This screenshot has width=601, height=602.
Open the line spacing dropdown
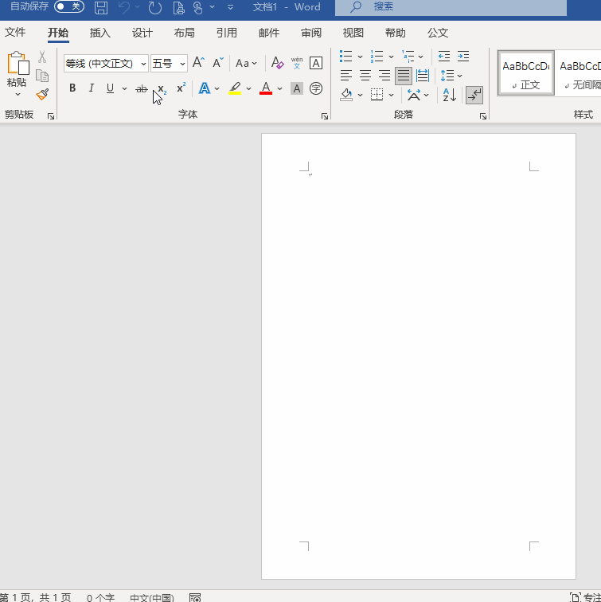451,75
